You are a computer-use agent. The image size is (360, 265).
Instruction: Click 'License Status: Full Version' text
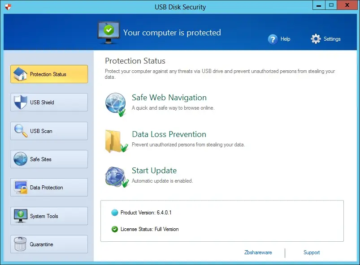tap(149, 229)
